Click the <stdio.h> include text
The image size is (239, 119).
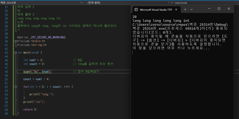[38, 41]
